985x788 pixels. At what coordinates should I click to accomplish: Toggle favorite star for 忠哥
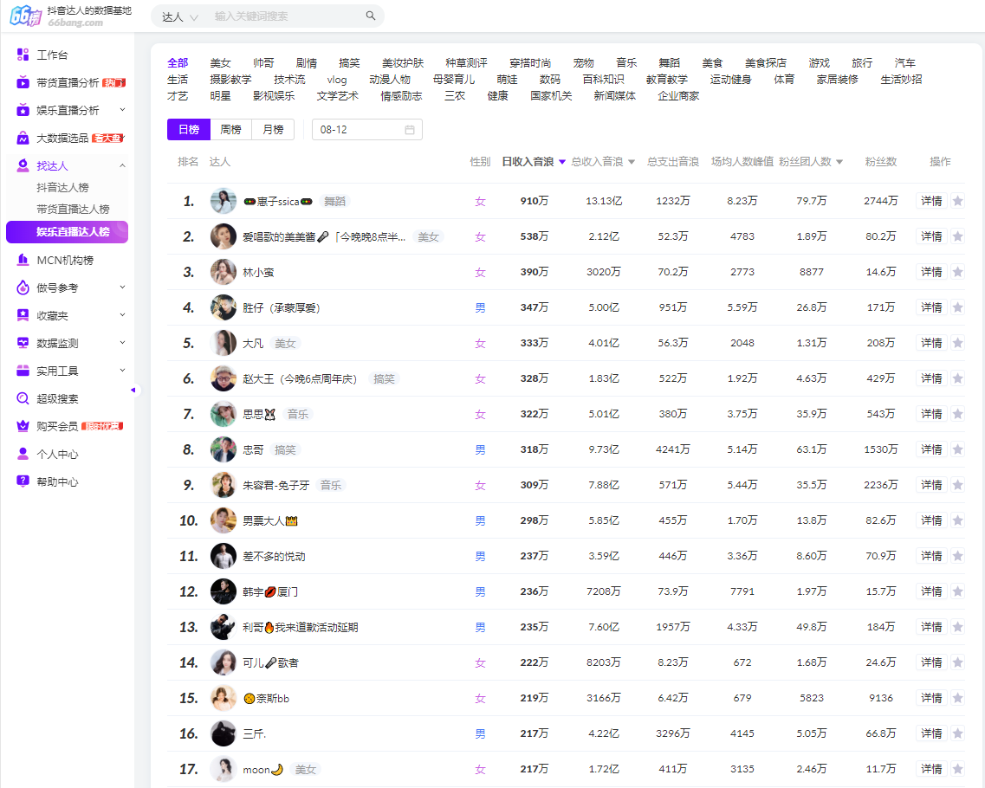coord(957,449)
